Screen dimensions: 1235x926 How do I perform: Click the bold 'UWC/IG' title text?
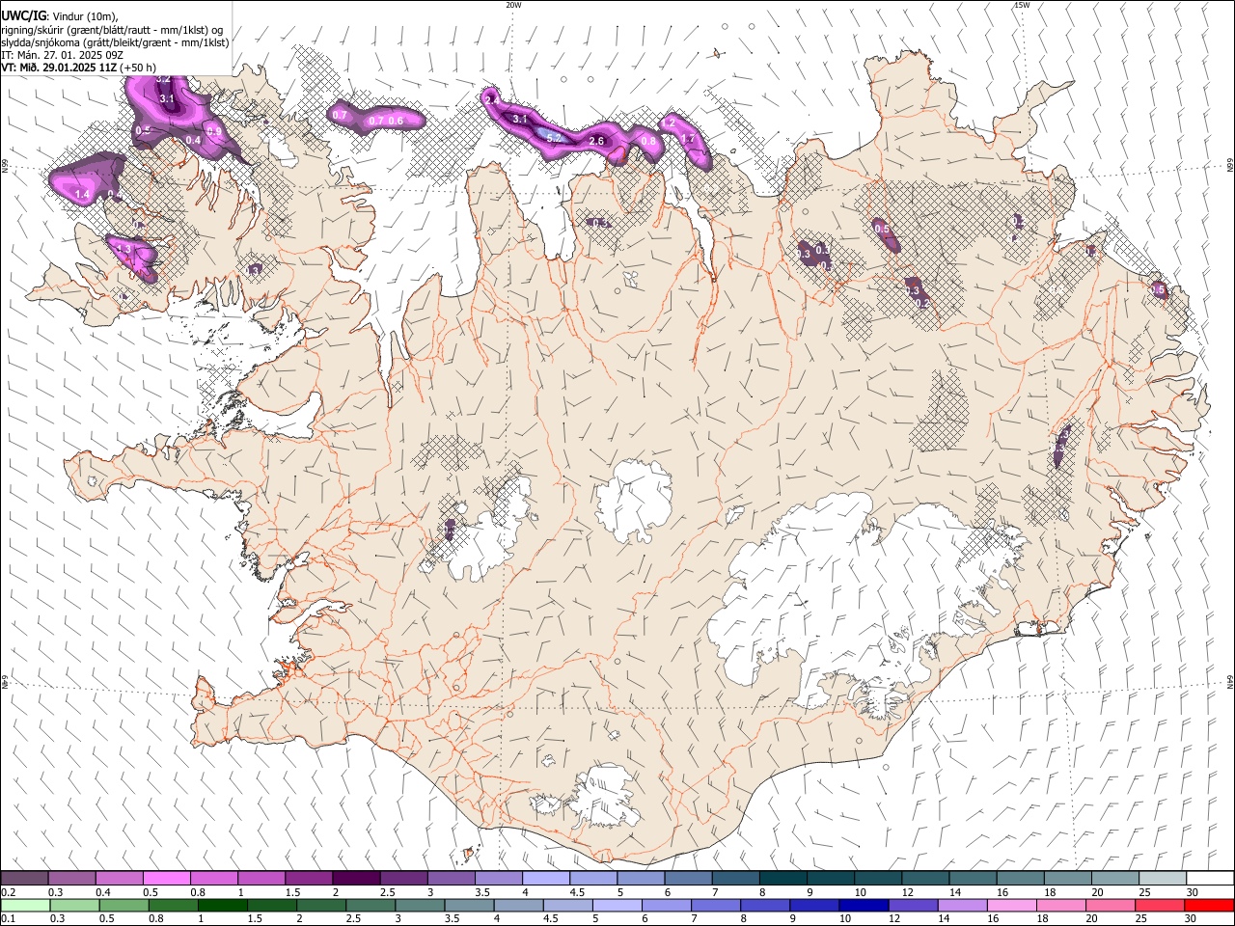tap(23, 15)
